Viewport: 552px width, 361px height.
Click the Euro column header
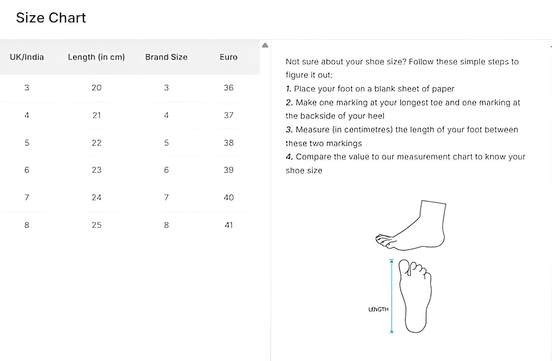(x=228, y=57)
